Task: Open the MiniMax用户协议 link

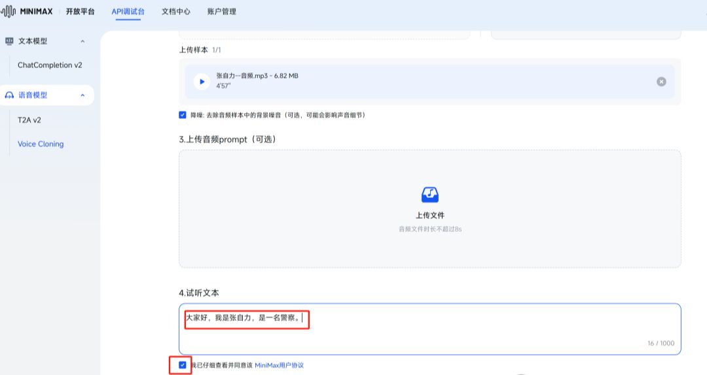Action: (279, 365)
